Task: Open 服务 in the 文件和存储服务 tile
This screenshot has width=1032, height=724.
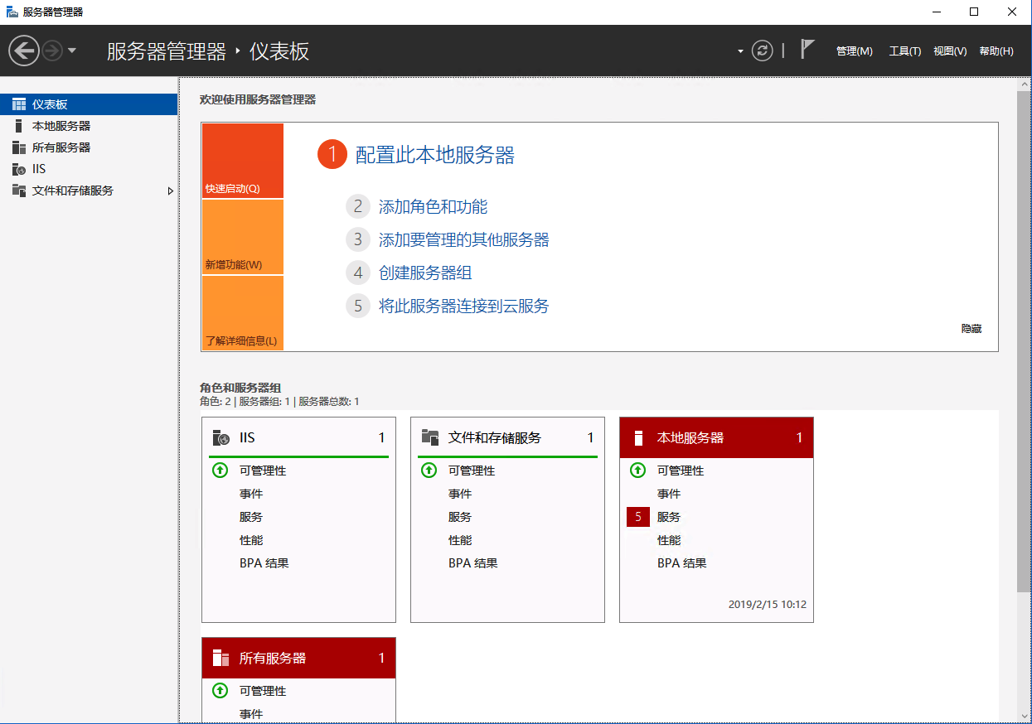Action: click(460, 517)
